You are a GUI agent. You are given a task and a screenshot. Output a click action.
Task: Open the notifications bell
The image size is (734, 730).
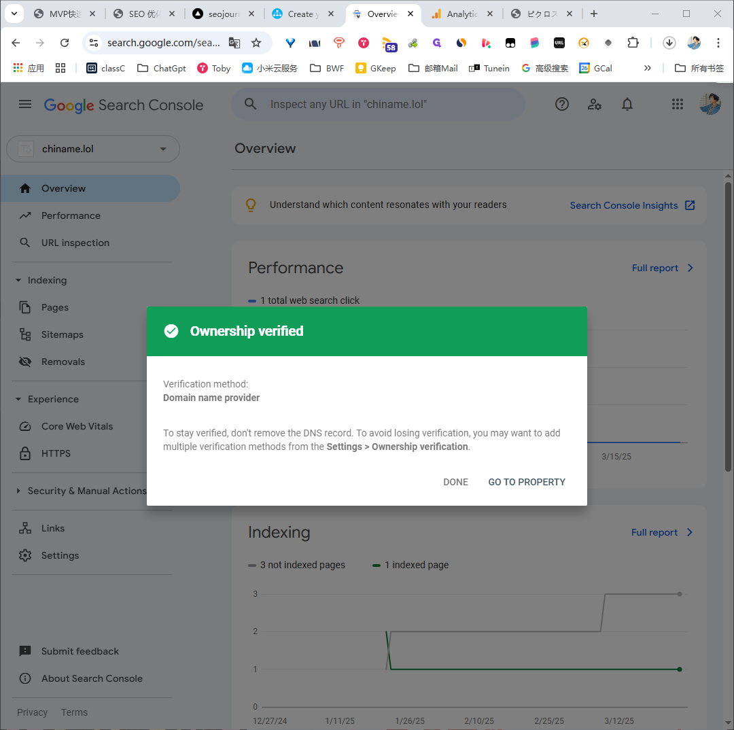click(627, 104)
